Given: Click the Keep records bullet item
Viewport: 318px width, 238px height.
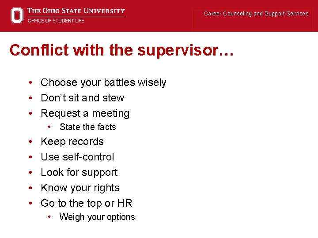Looking at the screenshot, I should pyautogui.click(x=72, y=141).
